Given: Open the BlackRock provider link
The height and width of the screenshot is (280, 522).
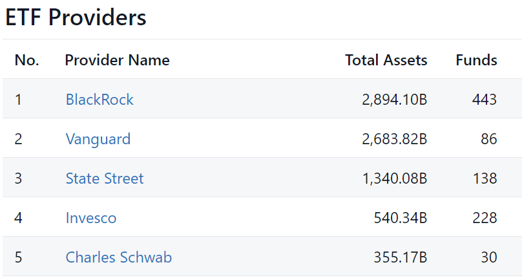Looking at the screenshot, I should coord(99,100).
